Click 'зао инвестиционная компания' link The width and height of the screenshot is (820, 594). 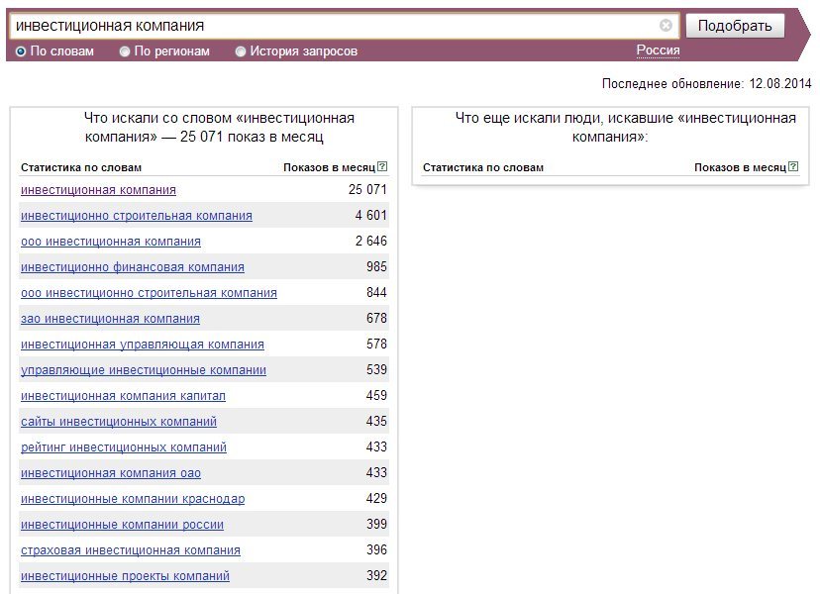(x=110, y=319)
